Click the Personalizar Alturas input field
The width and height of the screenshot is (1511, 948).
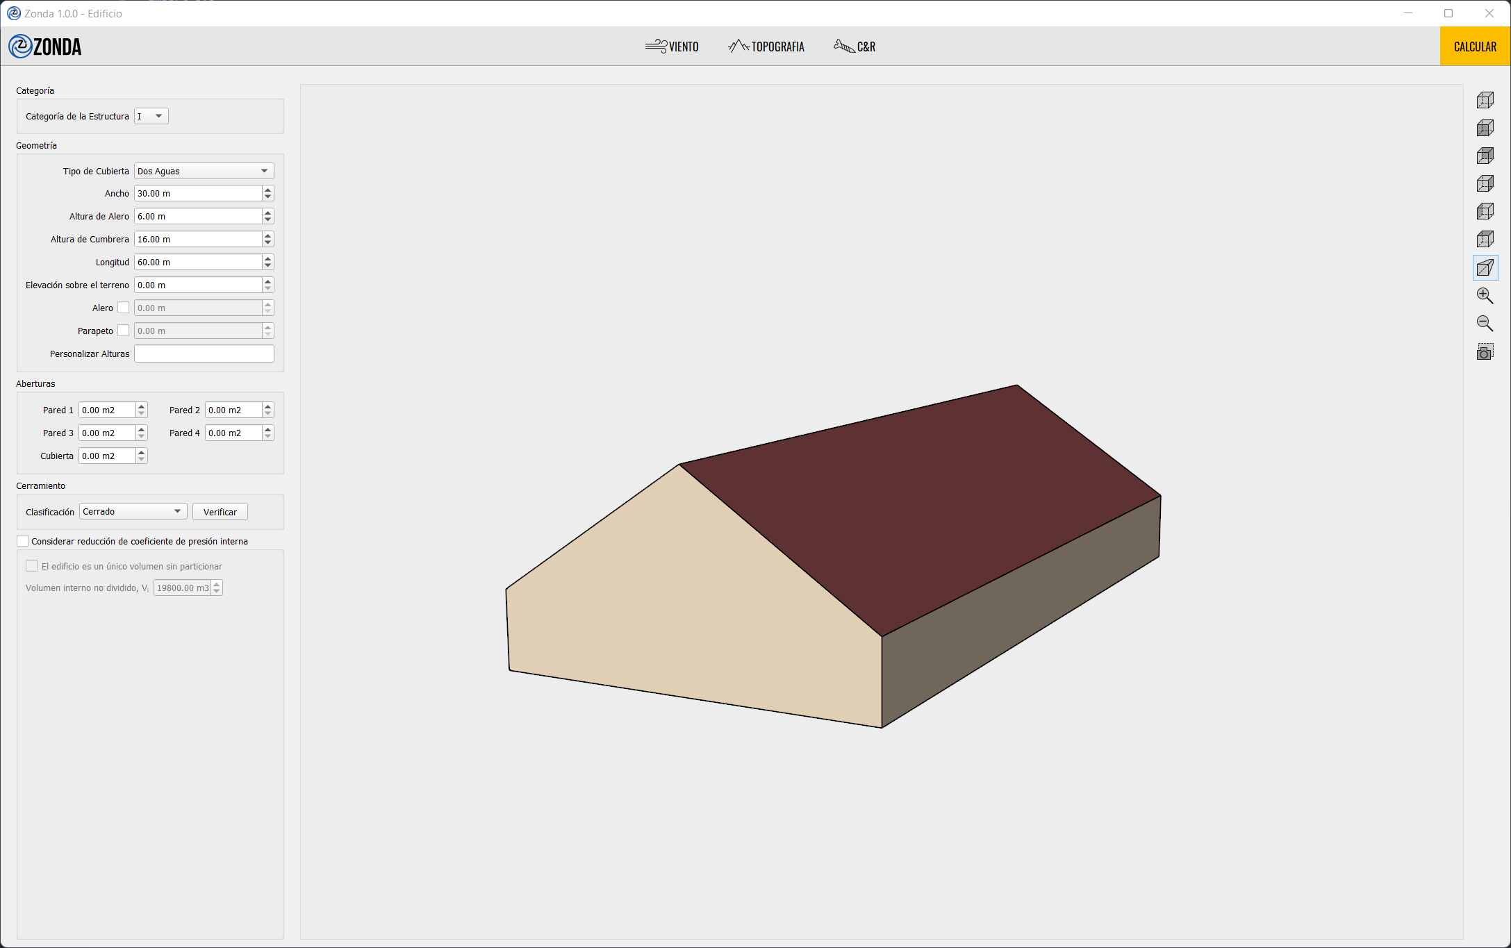pyautogui.click(x=204, y=354)
